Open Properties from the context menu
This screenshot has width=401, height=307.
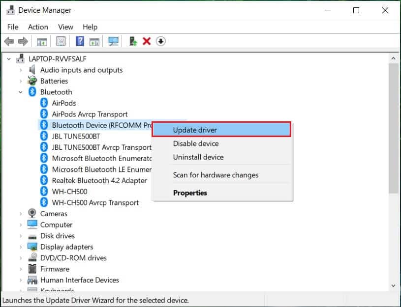[x=222, y=193]
